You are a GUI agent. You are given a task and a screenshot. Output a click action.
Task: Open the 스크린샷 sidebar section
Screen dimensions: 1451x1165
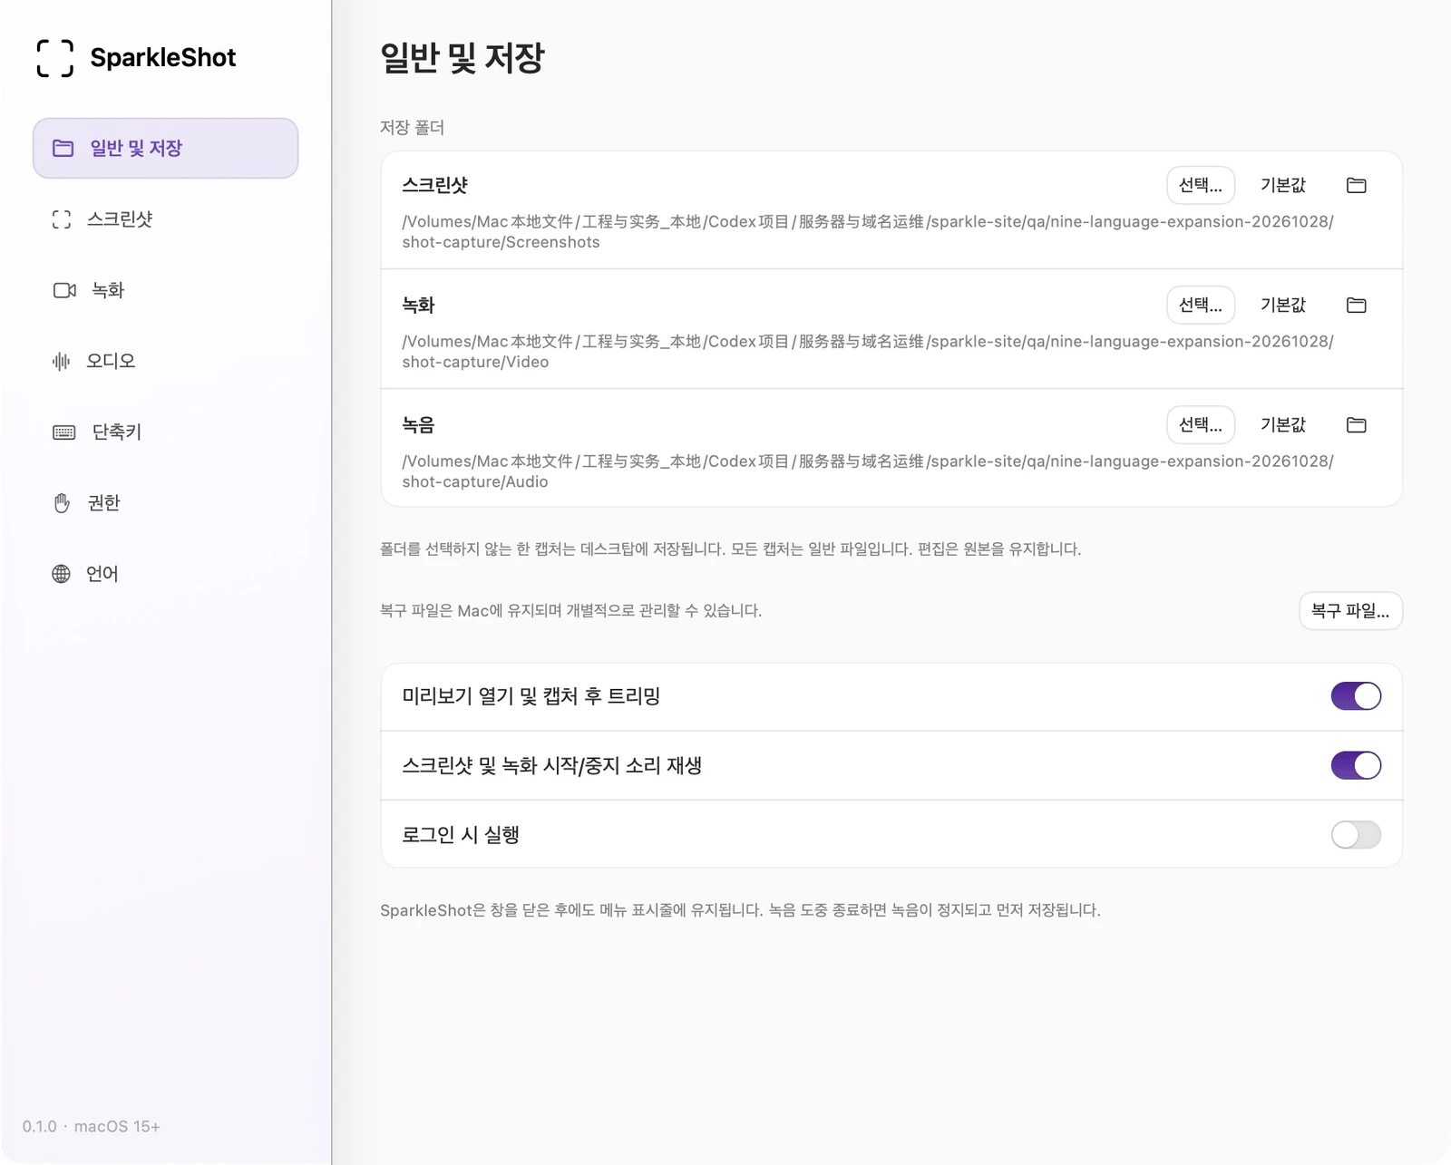coord(165,219)
